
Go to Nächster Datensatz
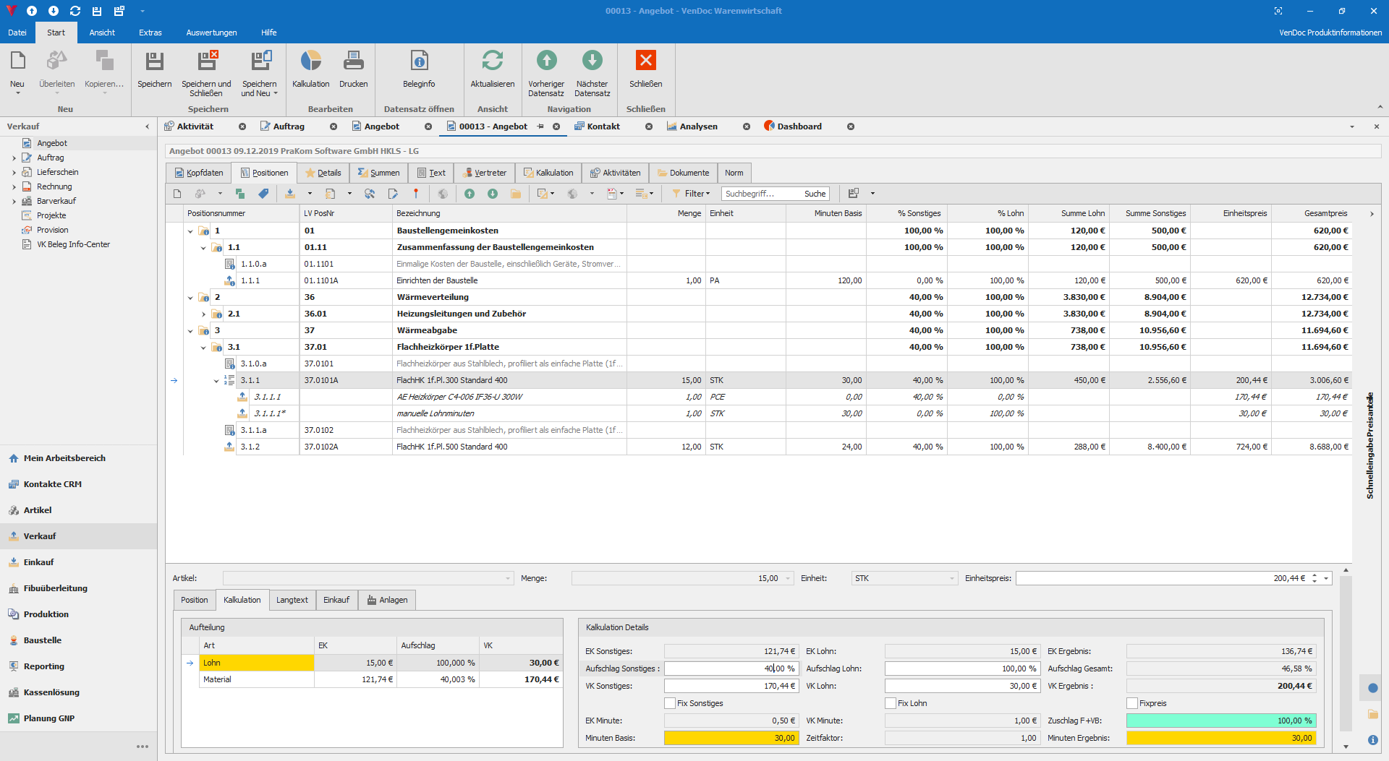592,61
